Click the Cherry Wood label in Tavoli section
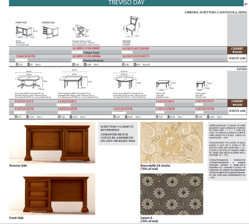The width and height of the screenshot is (249, 224). pos(237,103)
